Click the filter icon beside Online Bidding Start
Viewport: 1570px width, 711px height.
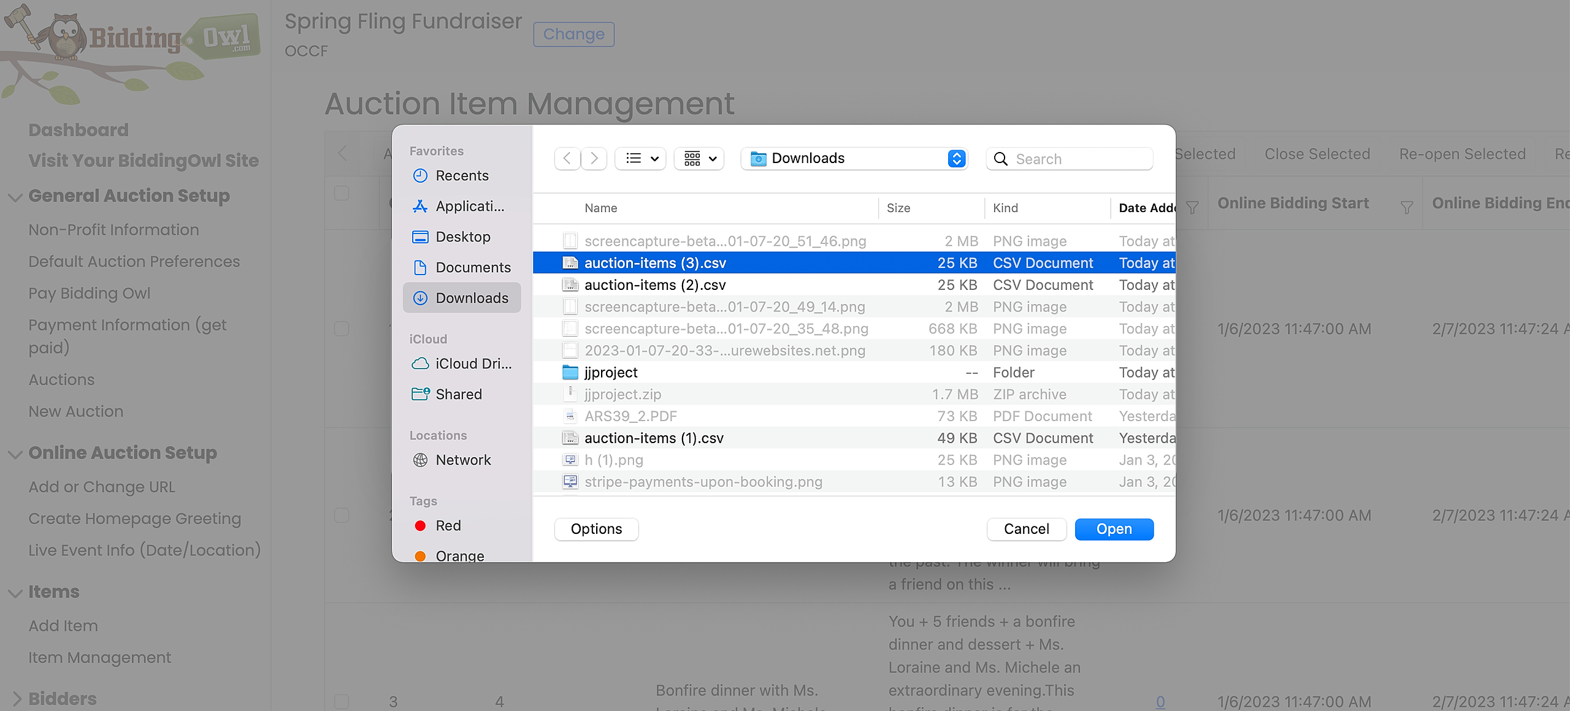coord(1407,207)
